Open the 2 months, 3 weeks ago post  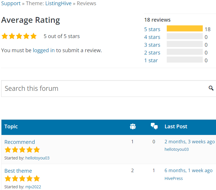point(190,142)
